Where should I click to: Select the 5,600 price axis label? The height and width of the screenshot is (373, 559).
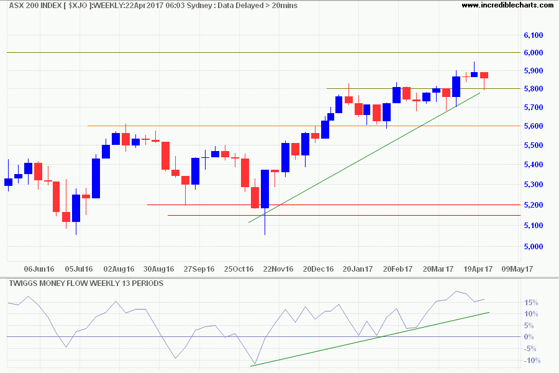point(534,126)
